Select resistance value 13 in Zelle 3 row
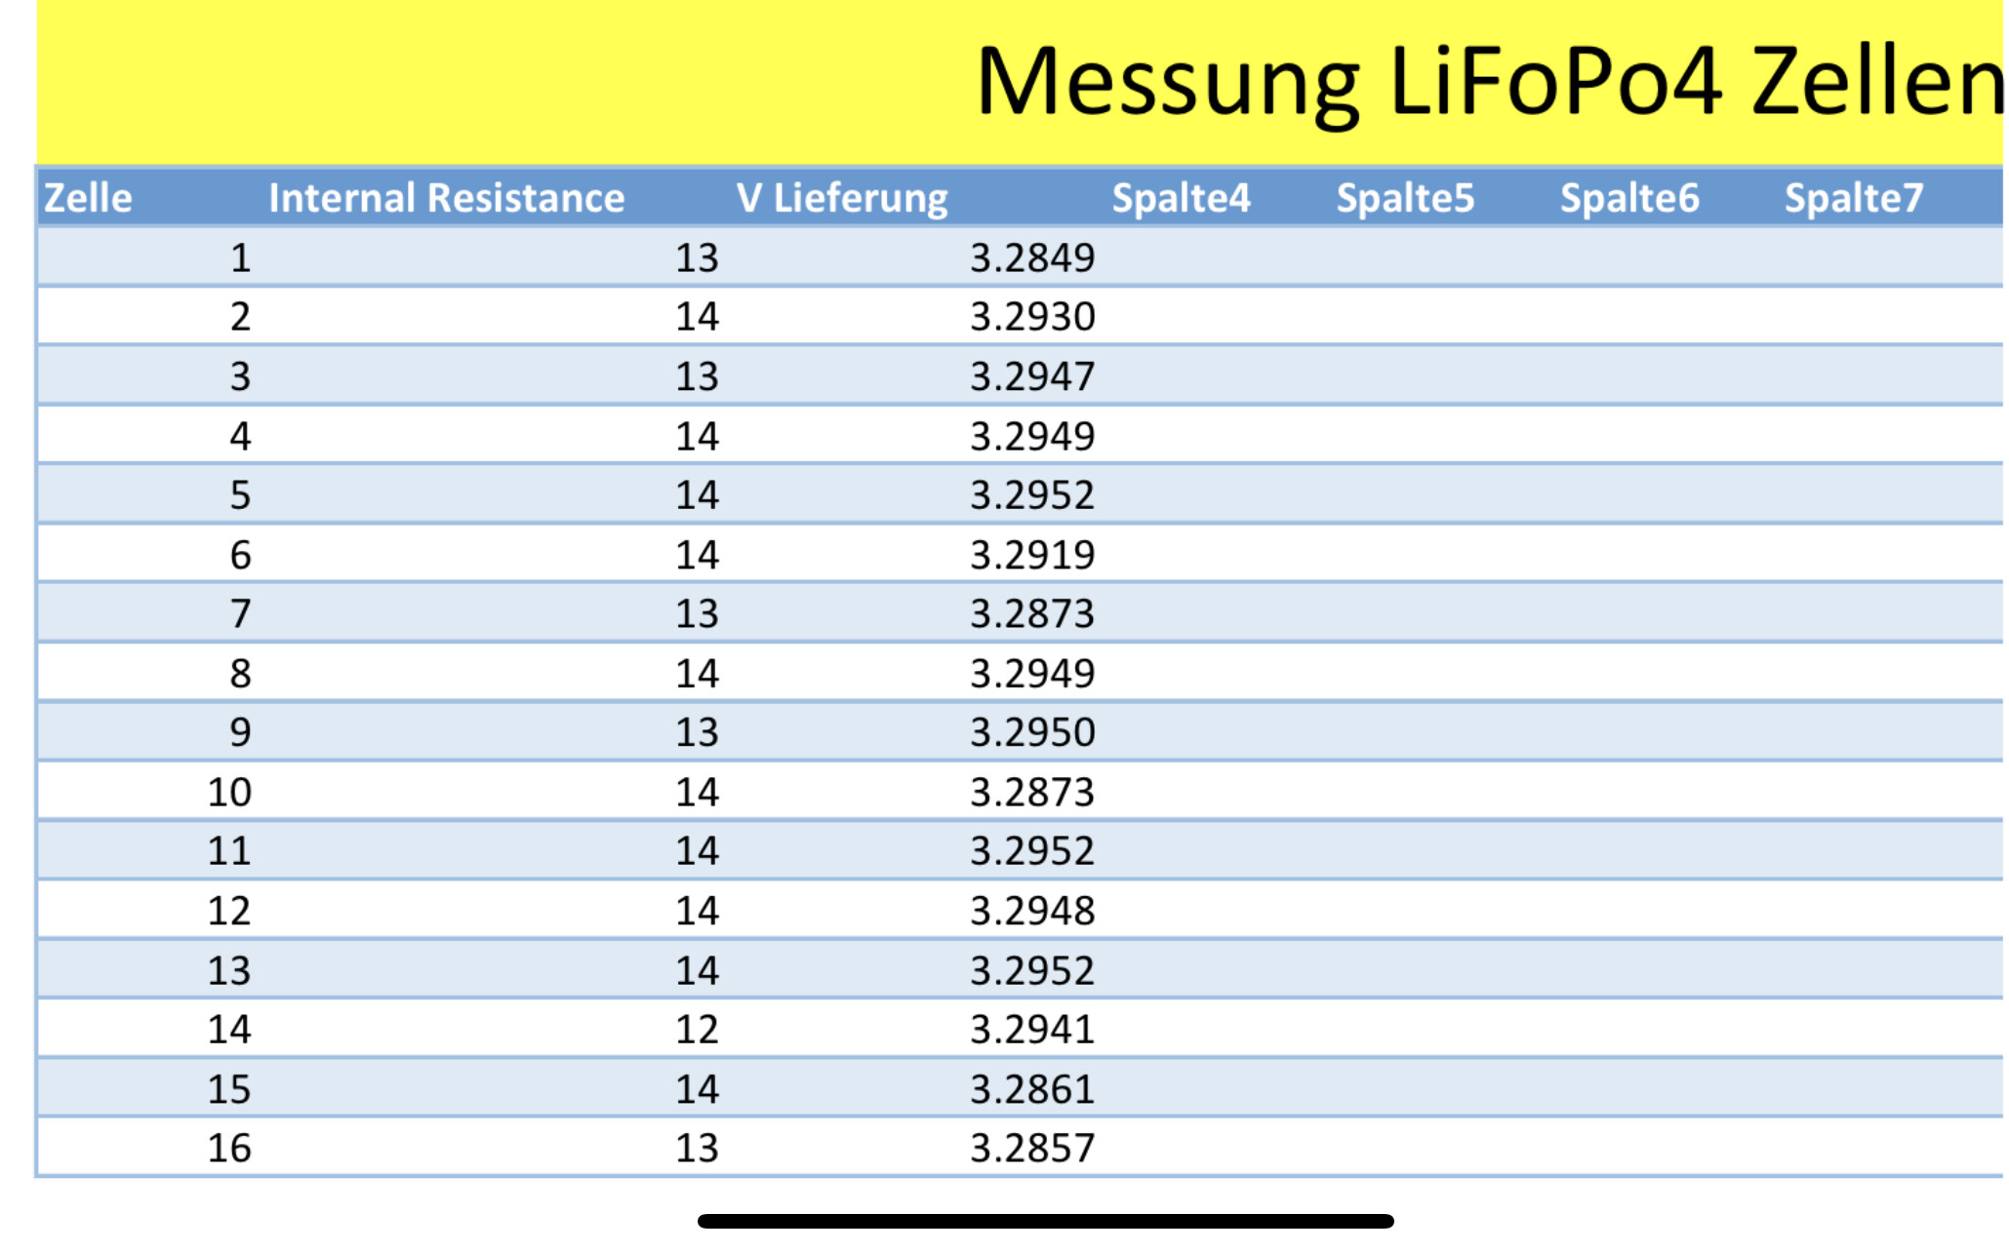This screenshot has width=2009, height=1252. click(x=697, y=376)
